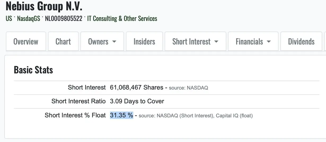Go to the Insiders tab
326x142 pixels.
point(144,41)
